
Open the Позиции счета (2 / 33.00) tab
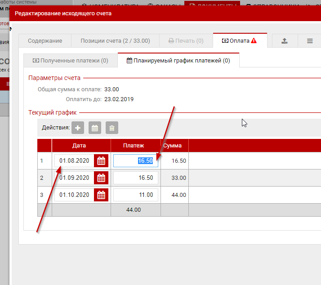[x=115, y=41]
